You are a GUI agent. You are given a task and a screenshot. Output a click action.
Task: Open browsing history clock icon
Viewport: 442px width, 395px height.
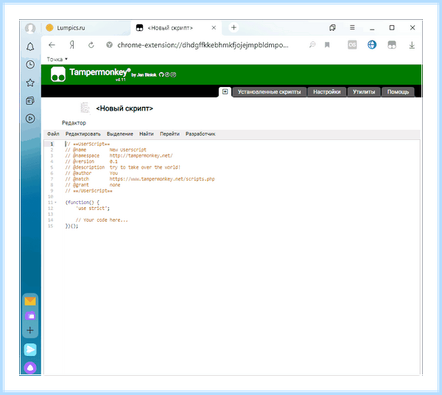30,65
